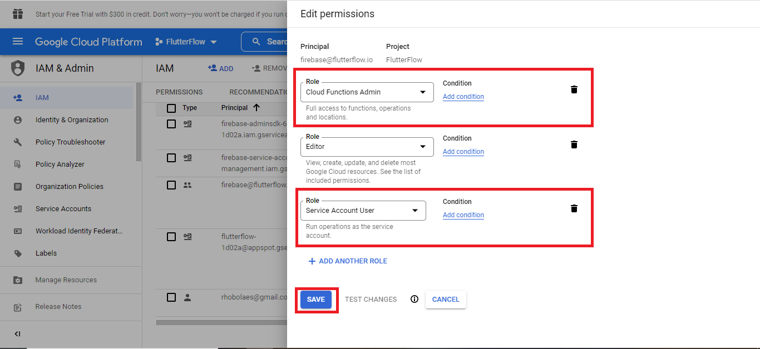Open Workload Identity Federation in sidebar
The height and width of the screenshot is (349, 760).
(67, 231)
